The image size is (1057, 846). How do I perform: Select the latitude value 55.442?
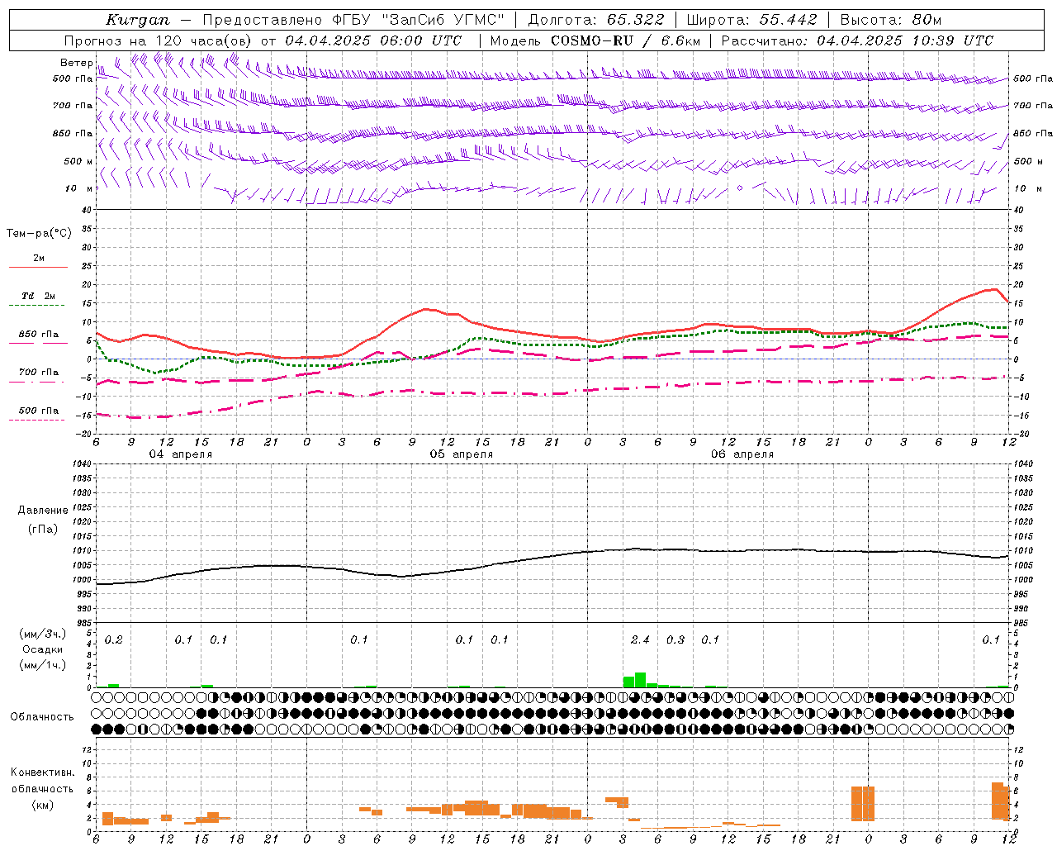(x=788, y=20)
